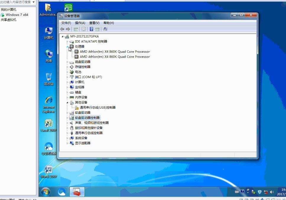Click the shield security tray icon

260,192
